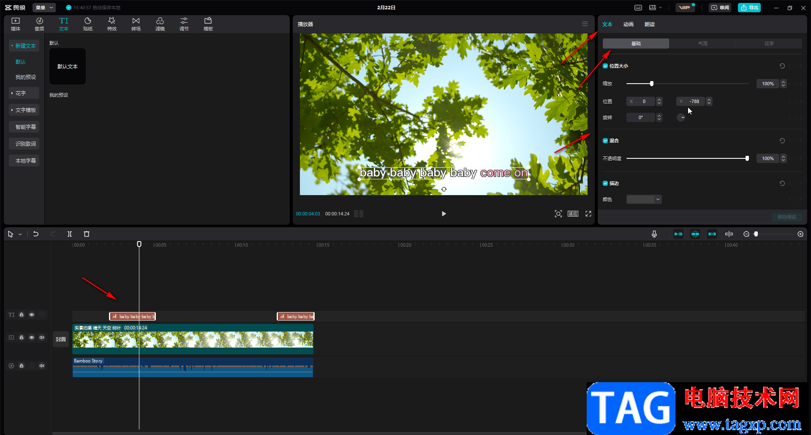Play the video preview
The width and height of the screenshot is (811, 435).
(x=444, y=214)
